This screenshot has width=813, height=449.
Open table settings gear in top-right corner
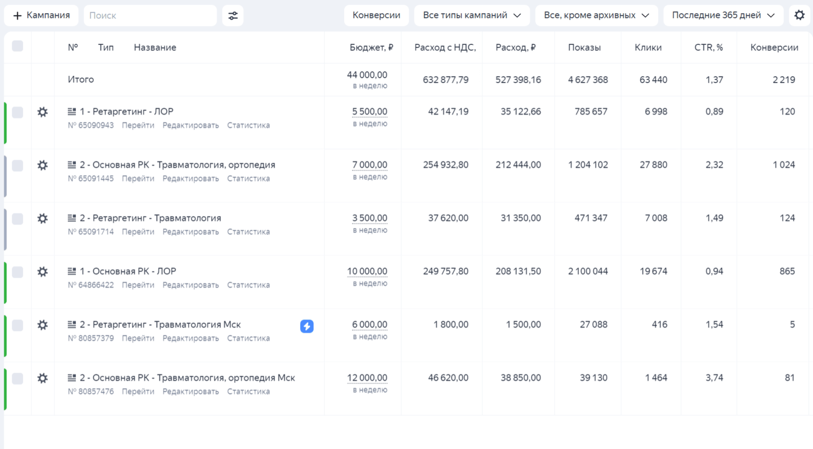800,16
